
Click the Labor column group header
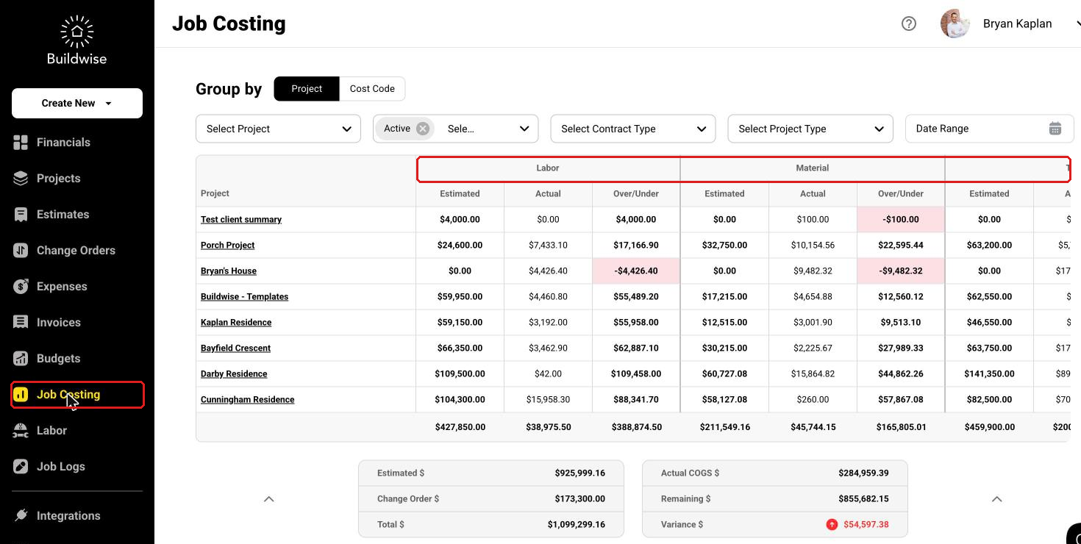pyautogui.click(x=548, y=168)
